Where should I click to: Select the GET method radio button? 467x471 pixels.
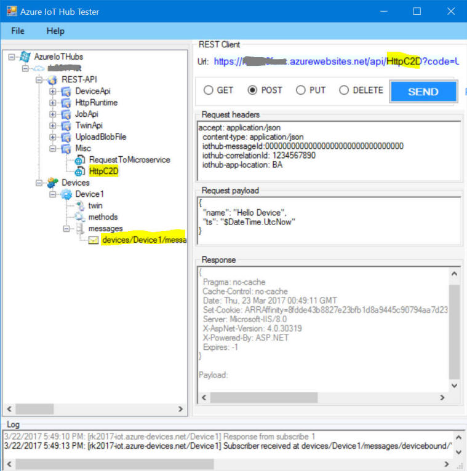point(208,90)
